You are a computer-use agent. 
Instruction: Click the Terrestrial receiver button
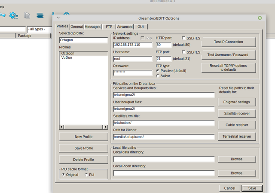tap(237, 136)
